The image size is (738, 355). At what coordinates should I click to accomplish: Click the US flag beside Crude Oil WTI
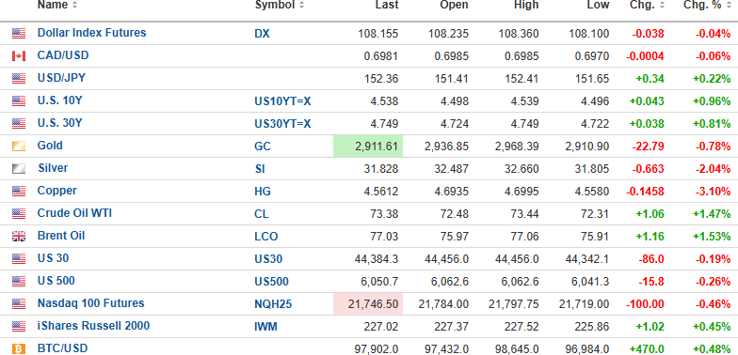[19, 214]
